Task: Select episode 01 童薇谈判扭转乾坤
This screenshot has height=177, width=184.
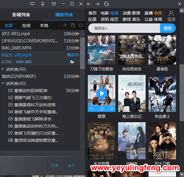Action: click(40, 91)
